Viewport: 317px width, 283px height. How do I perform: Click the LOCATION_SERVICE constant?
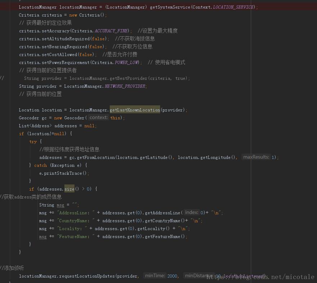(233, 7)
